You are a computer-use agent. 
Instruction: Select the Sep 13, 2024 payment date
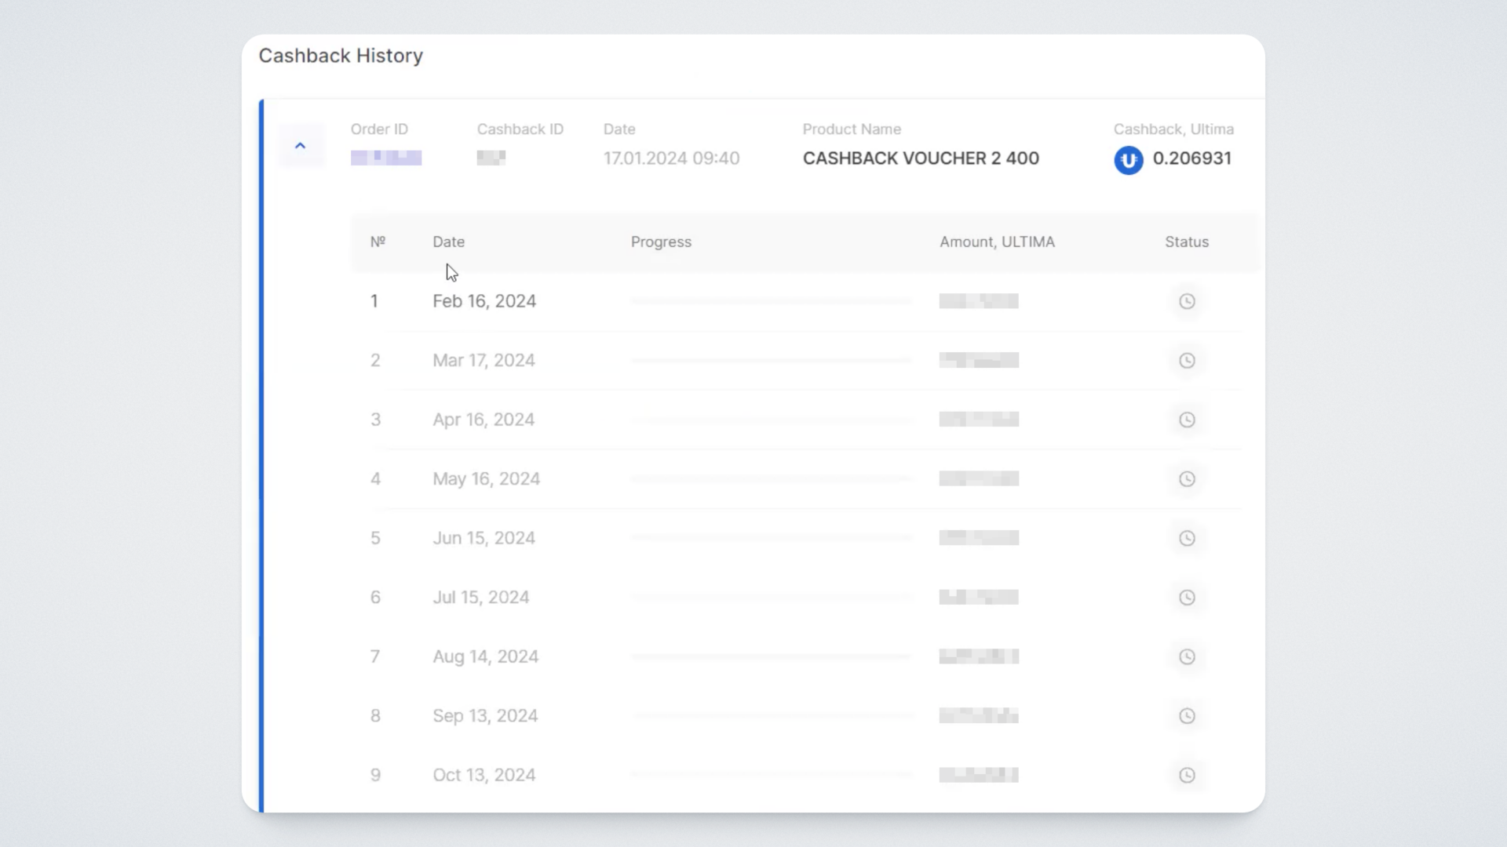click(485, 716)
